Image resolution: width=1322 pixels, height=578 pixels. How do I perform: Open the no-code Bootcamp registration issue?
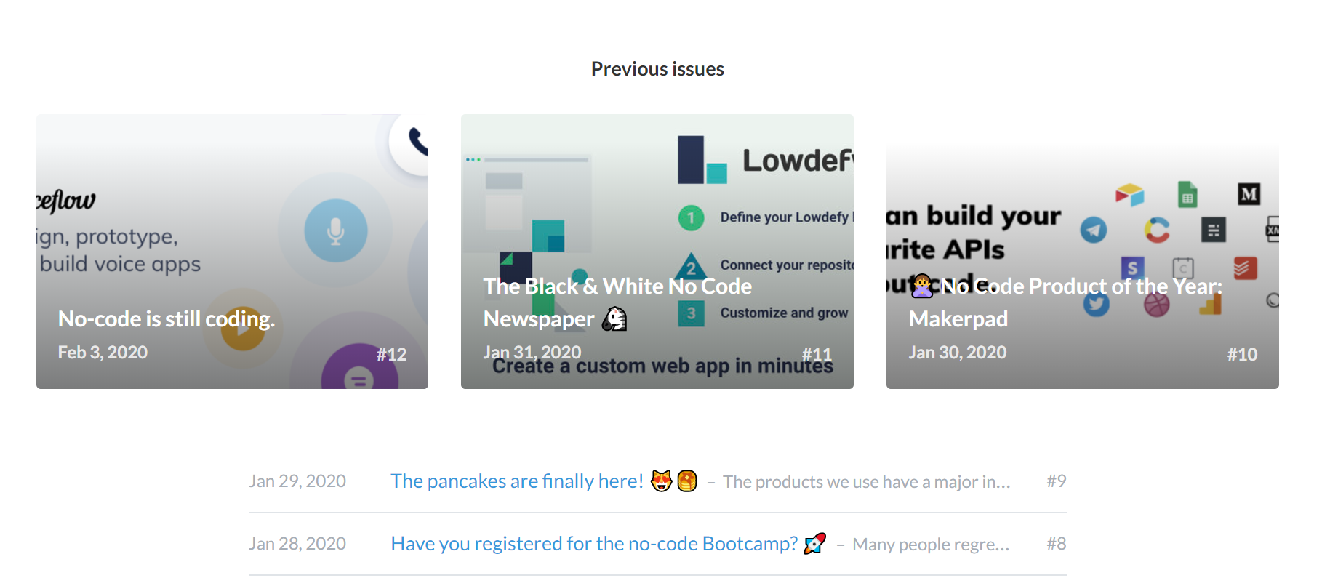coord(593,543)
